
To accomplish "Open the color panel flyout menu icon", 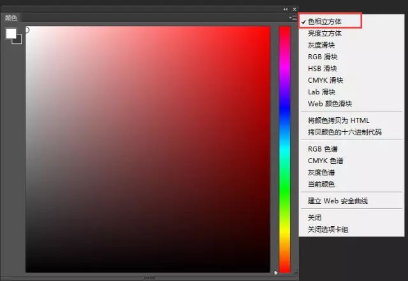I will pos(293,18).
